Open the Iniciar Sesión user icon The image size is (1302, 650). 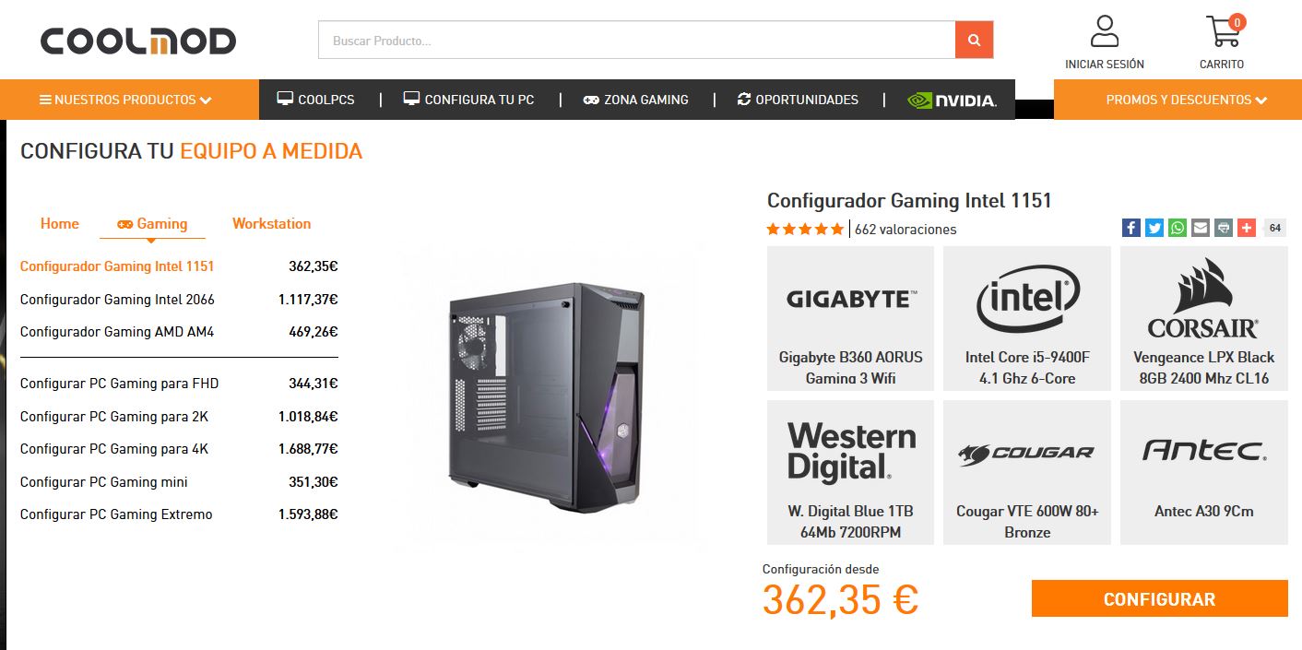point(1104,31)
